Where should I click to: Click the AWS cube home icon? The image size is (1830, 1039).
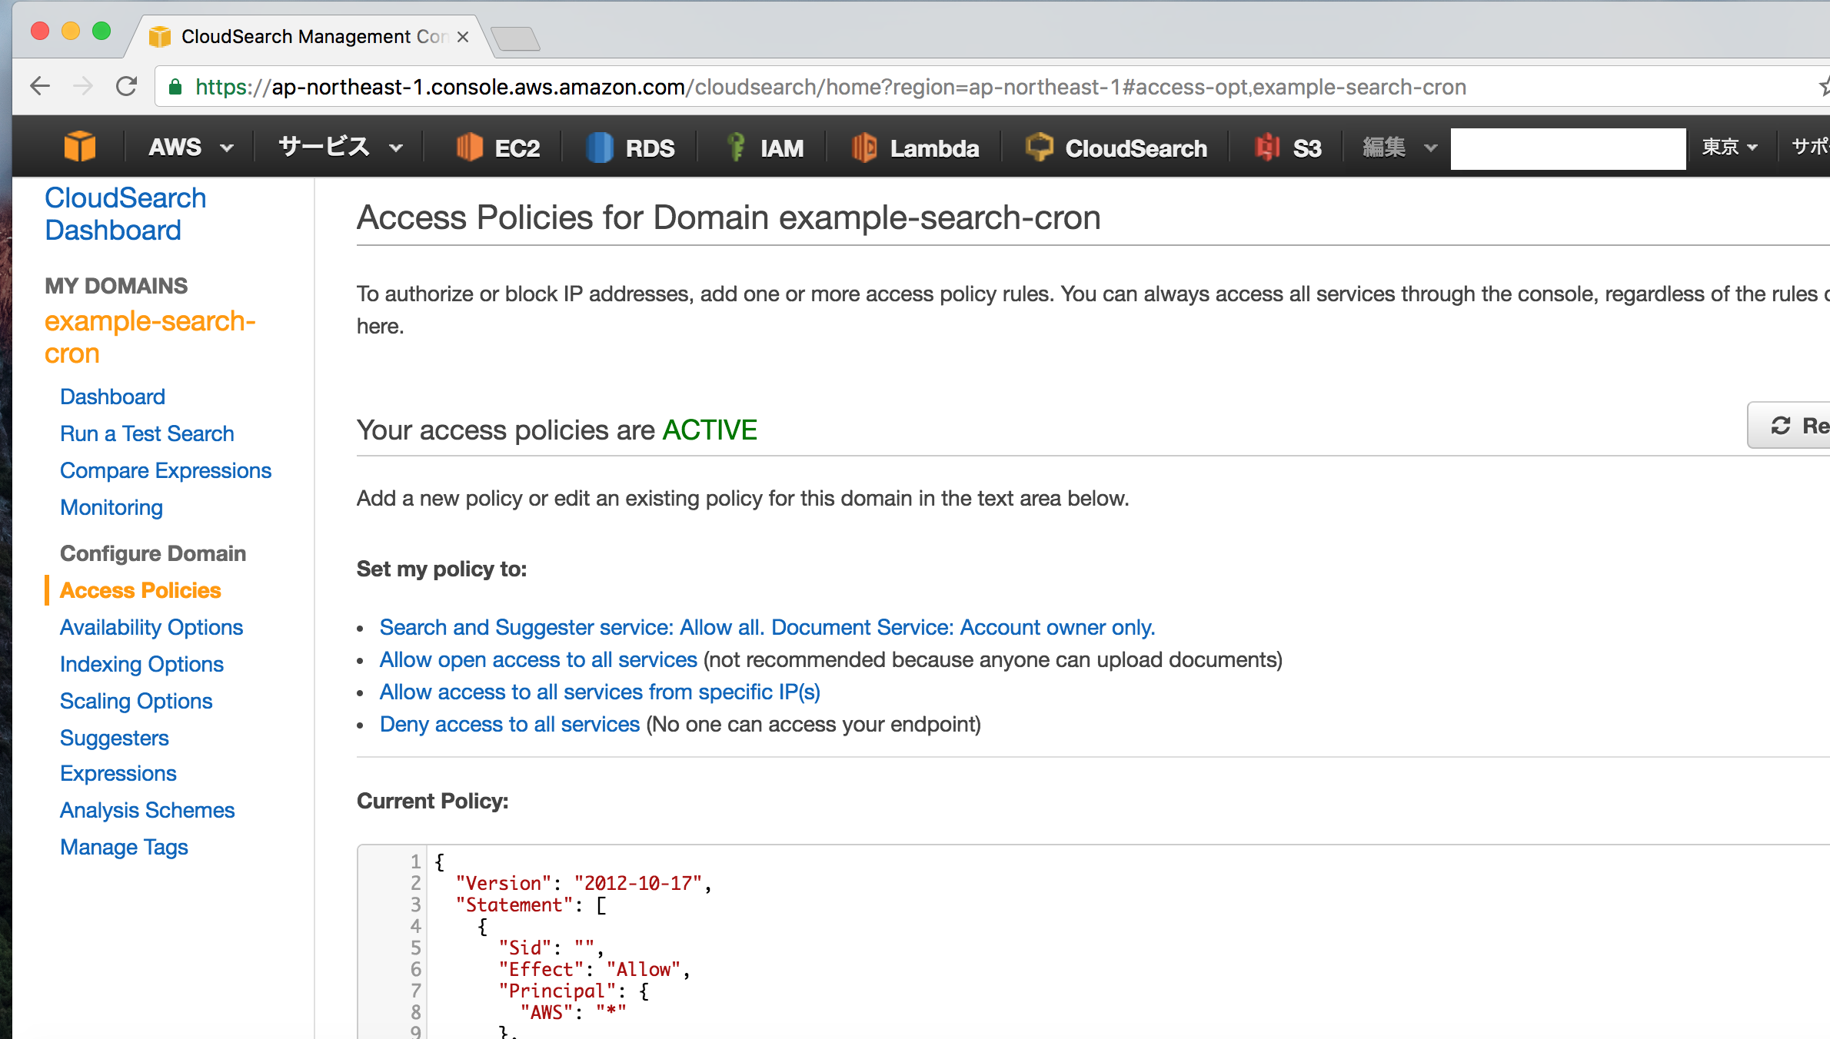tap(79, 147)
